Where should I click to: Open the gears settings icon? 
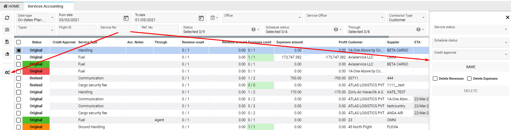pyautogui.click(x=7, y=72)
